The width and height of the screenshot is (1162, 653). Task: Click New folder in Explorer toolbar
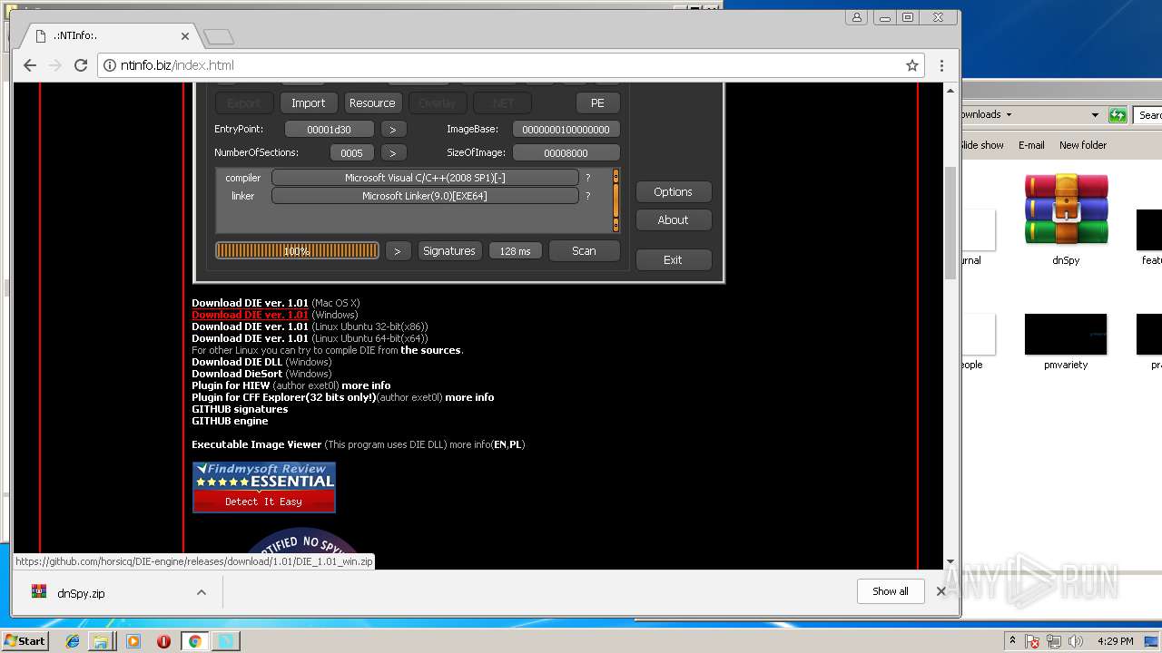[x=1083, y=145]
